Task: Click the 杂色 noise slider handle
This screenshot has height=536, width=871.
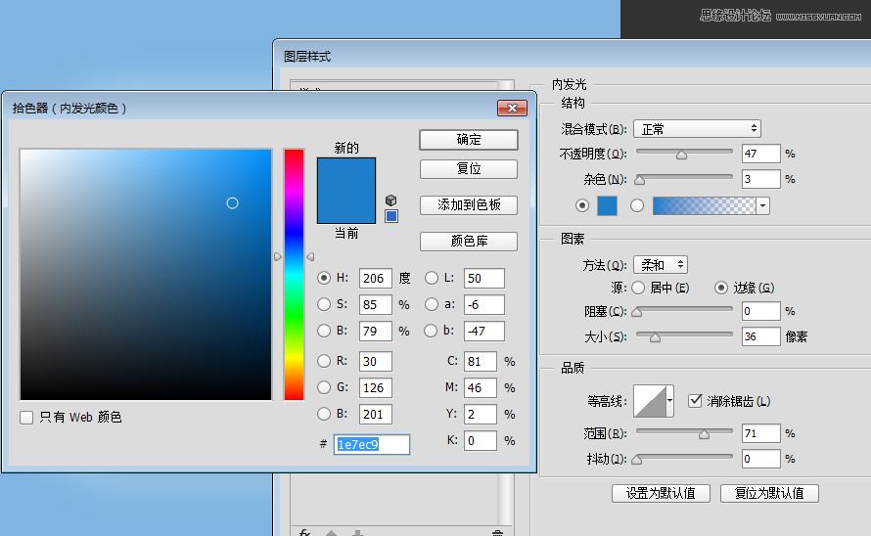Action: click(x=640, y=180)
